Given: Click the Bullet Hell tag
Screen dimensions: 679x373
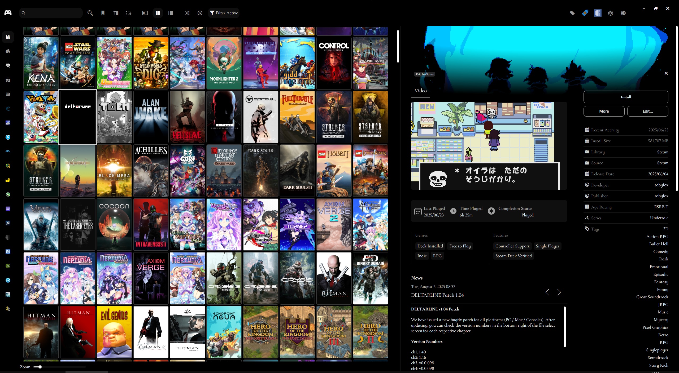Looking at the screenshot, I should click(659, 244).
